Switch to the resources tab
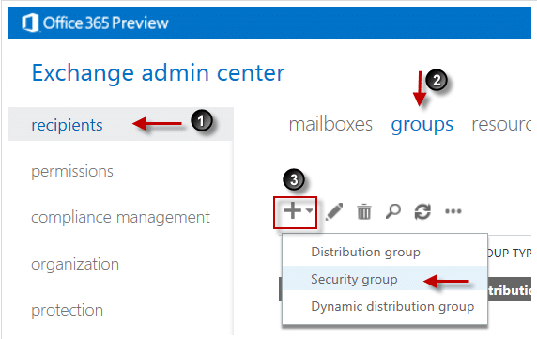This screenshot has height=339, width=537. pos(501,124)
